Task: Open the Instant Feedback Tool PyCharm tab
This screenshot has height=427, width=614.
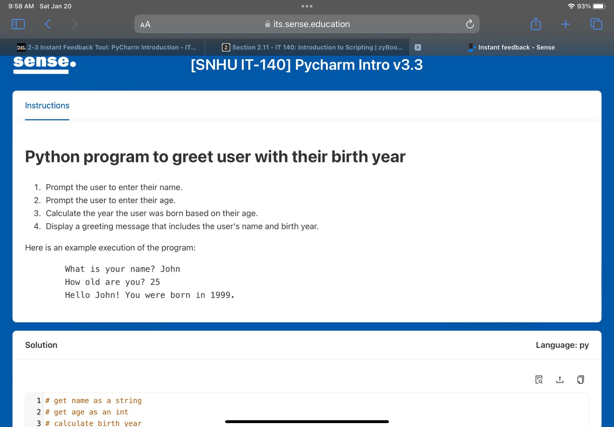Action: point(111,47)
